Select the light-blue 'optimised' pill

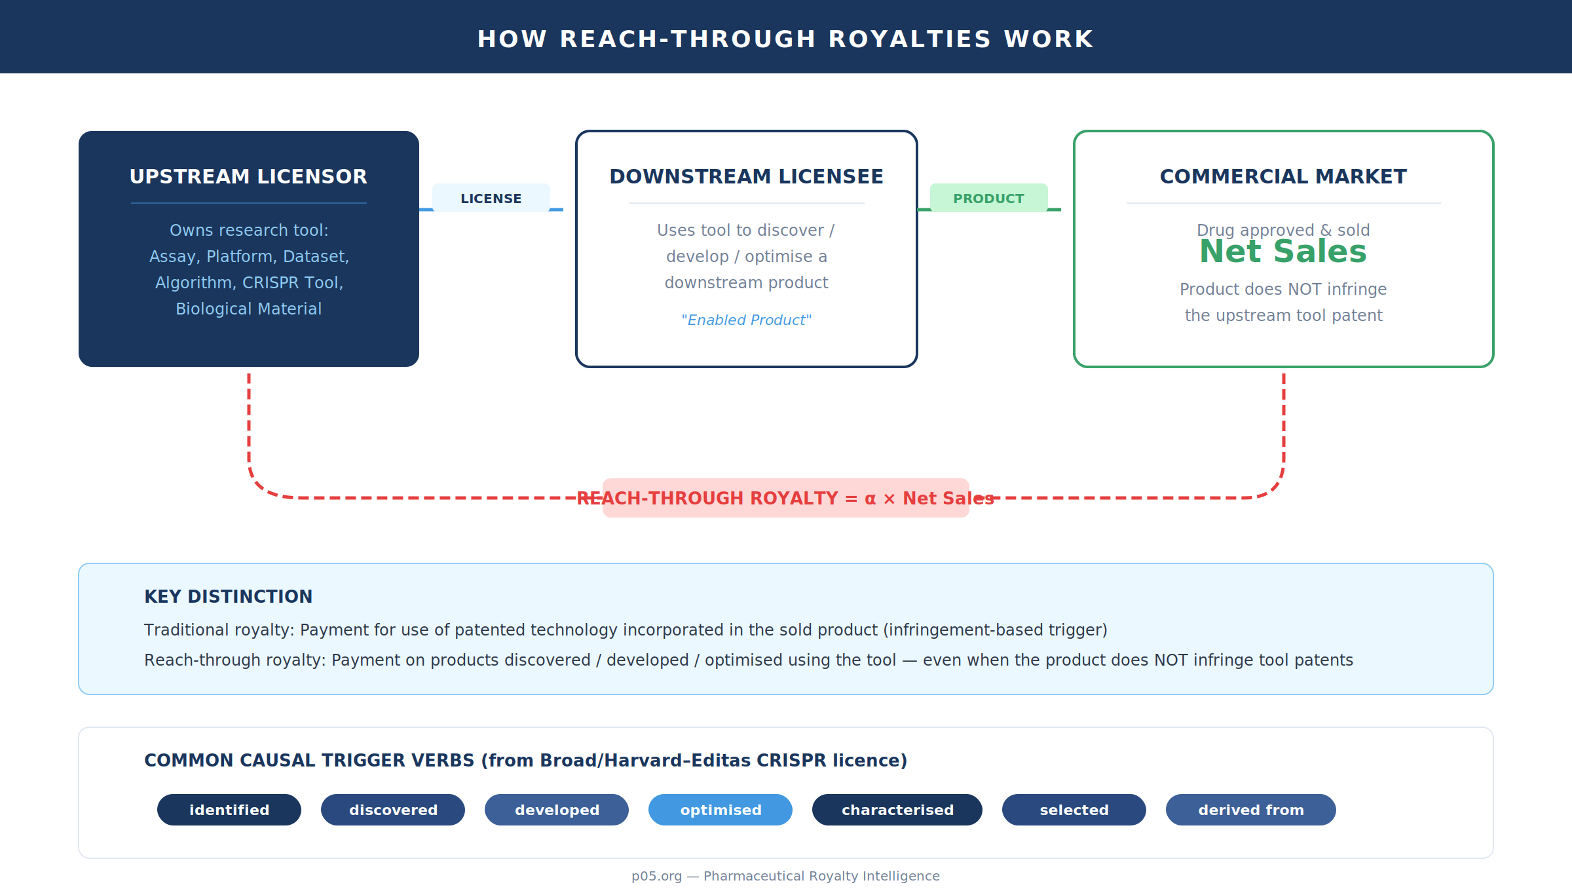click(x=720, y=810)
